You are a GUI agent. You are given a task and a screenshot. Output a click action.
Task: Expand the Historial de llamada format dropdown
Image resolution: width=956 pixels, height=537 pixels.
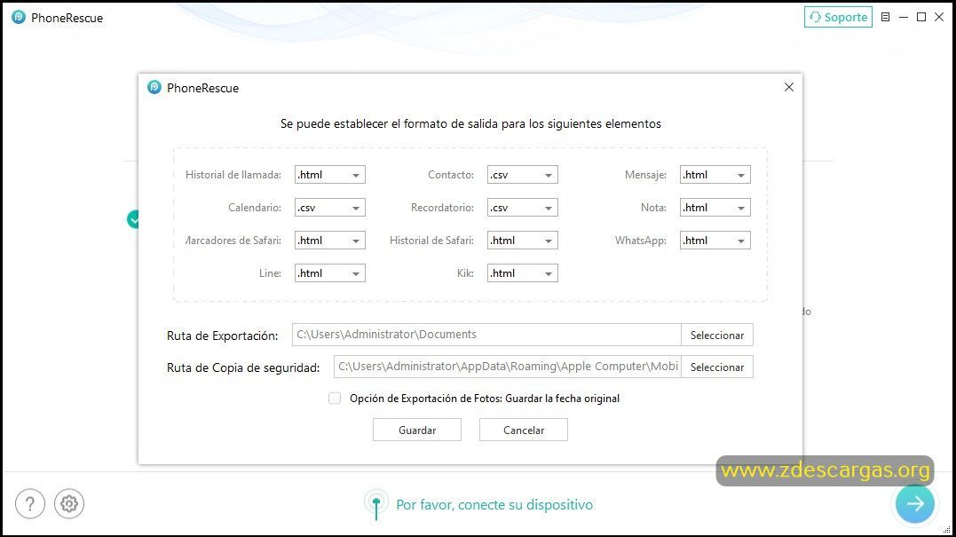click(330, 175)
